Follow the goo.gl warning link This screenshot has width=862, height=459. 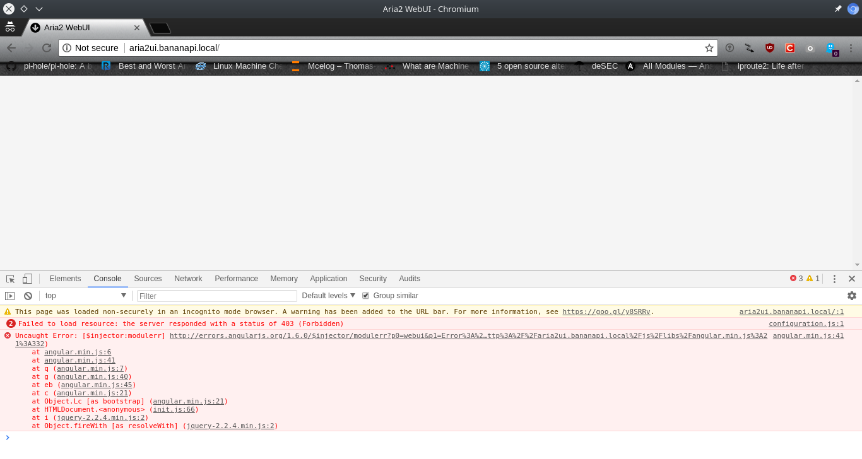606,311
